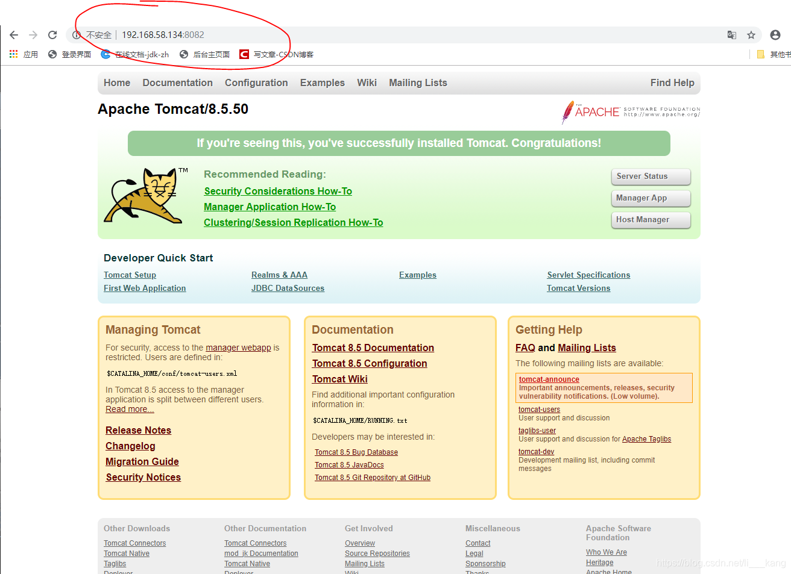Open Documentation in navigation bar
This screenshot has width=791, height=574.
(x=178, y=83)
